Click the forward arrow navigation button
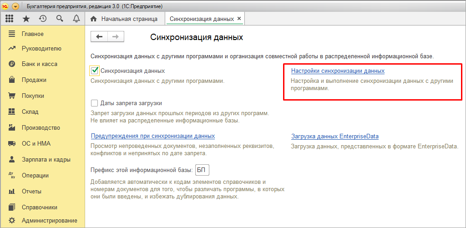This screenshot has width=466, height=228. point(116,37)
